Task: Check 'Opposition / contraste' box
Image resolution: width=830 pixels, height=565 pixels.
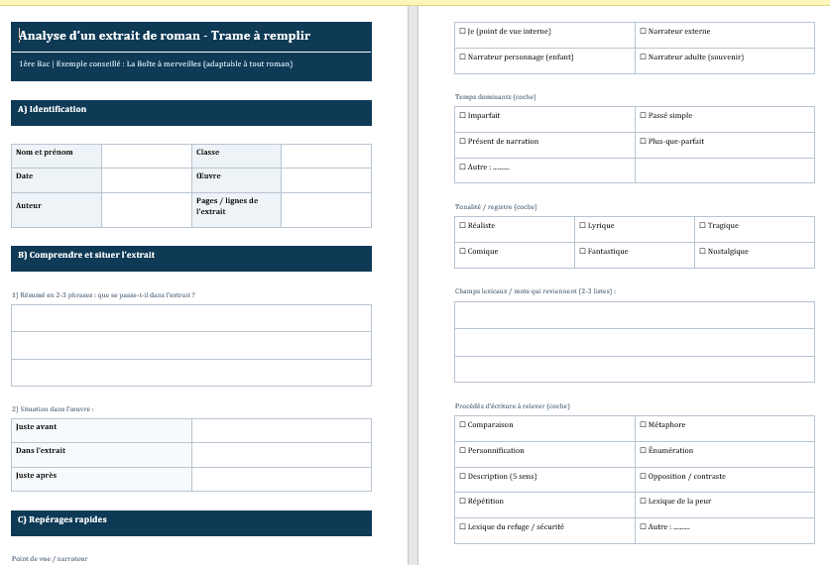Action: coord(645,477)
